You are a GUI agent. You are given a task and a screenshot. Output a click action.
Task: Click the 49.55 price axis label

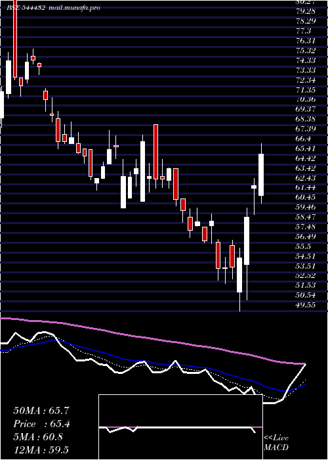[306, 305]
